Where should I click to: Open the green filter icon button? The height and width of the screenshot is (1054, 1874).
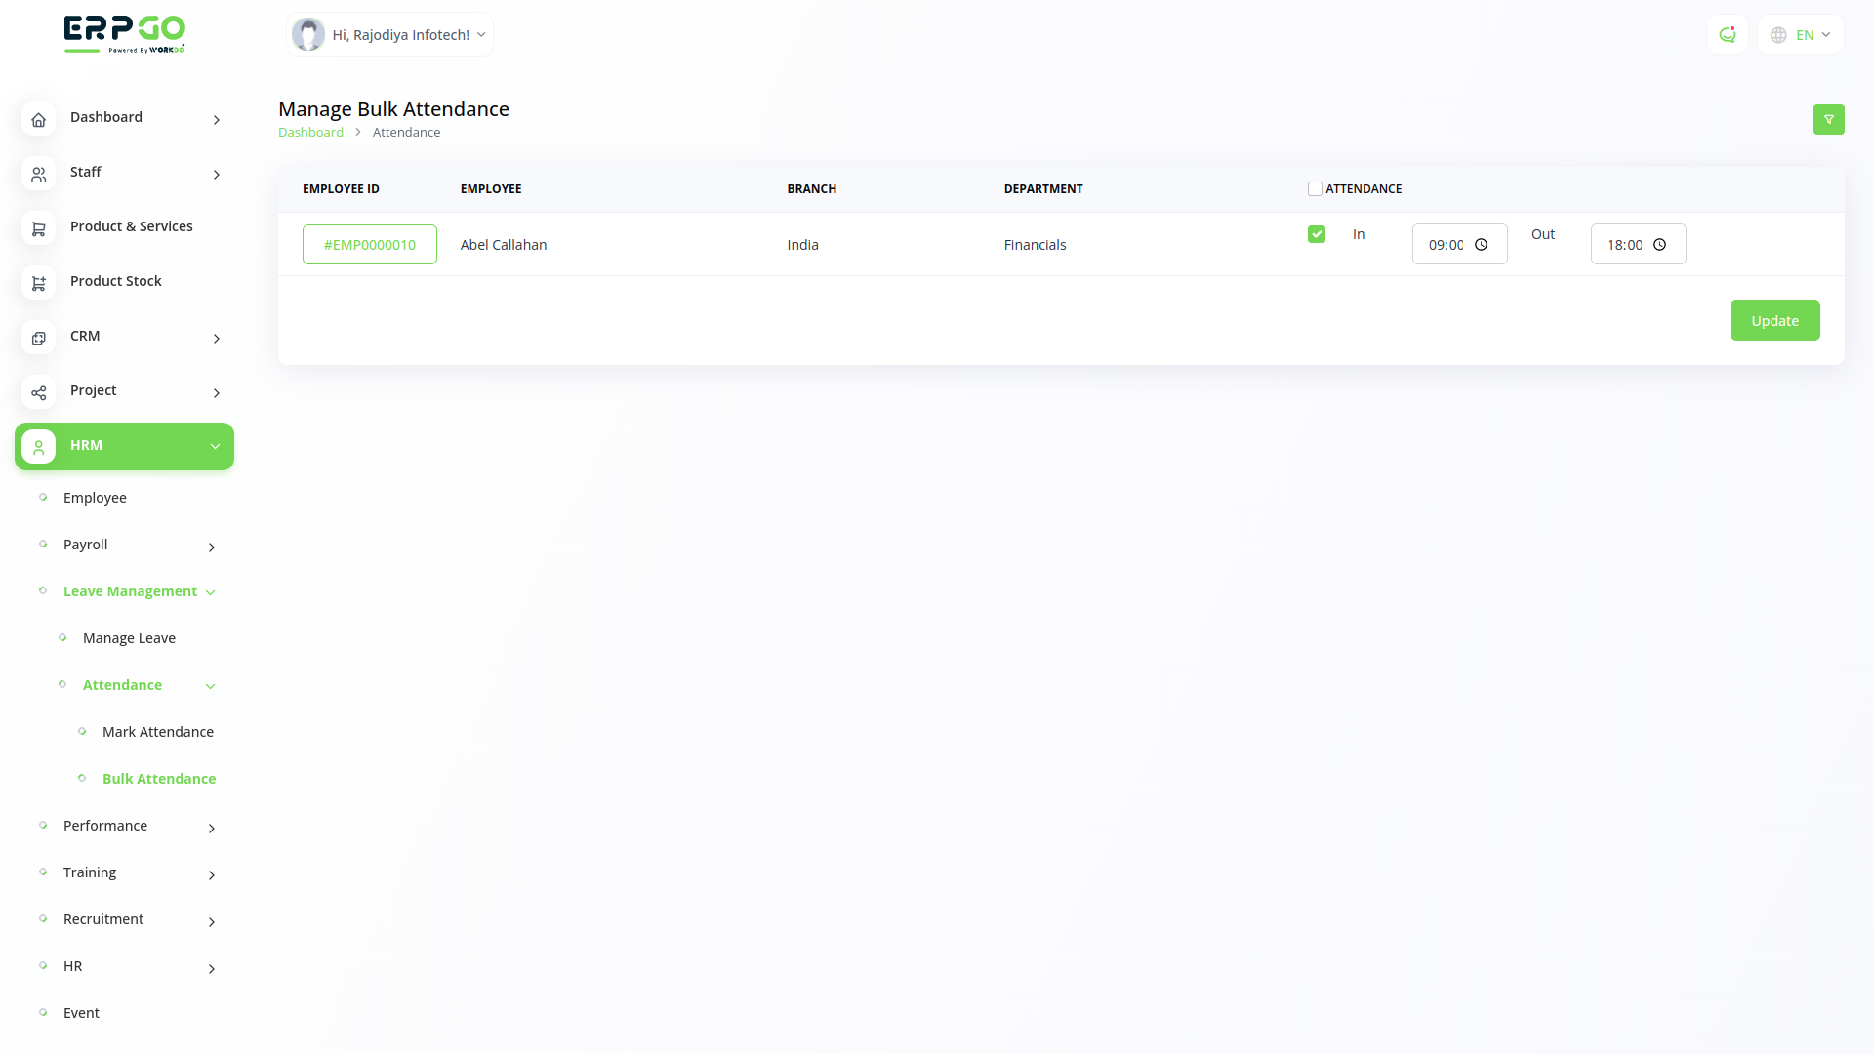1828,119
